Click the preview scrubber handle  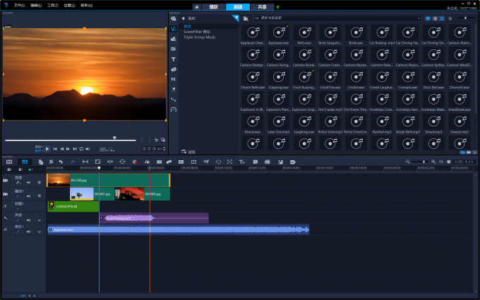pos(114,138)
